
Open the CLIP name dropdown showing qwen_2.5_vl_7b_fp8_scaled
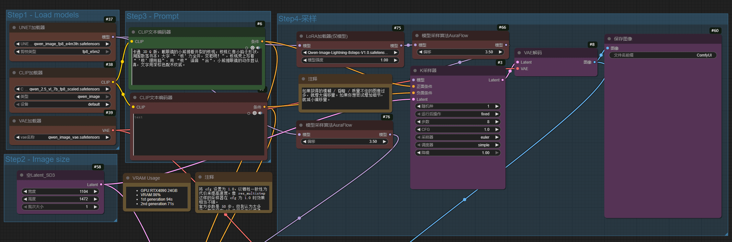coord(62,89)
